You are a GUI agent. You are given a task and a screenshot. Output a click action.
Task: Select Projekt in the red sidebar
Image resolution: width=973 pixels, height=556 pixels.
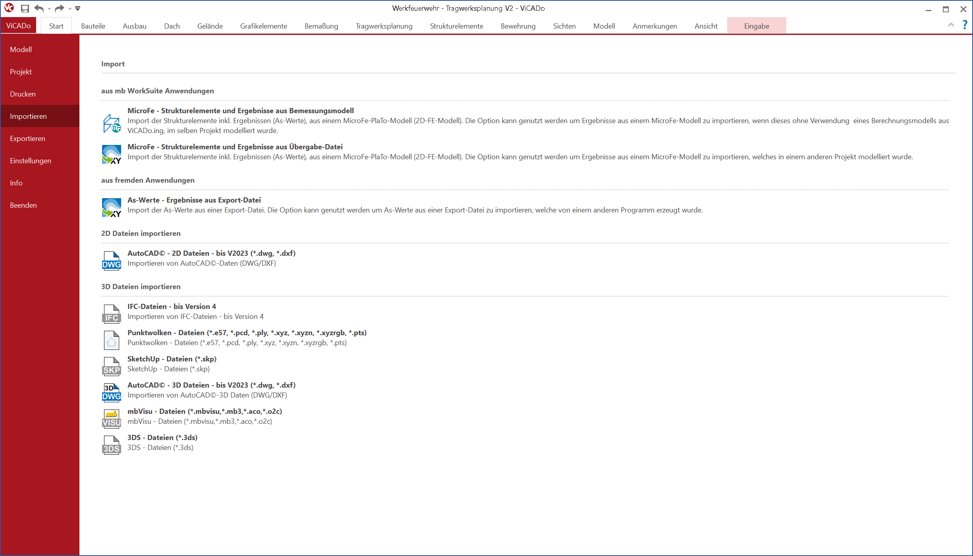pos(40,71)
